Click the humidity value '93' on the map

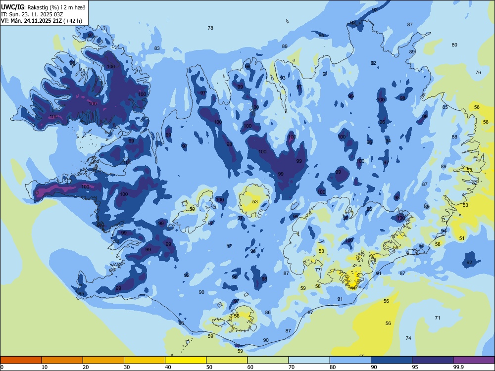283,78
